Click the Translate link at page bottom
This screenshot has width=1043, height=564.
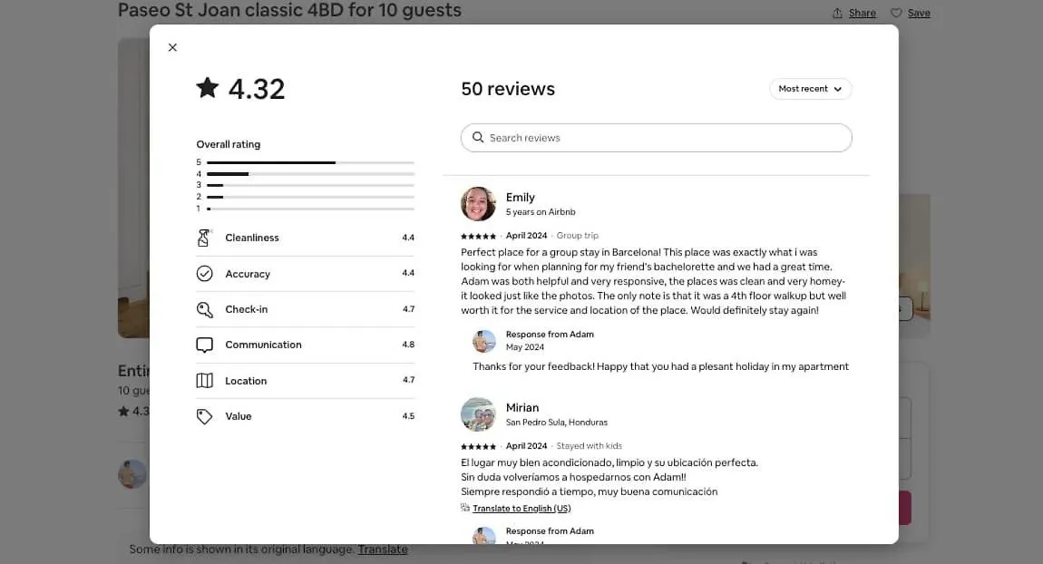383,549
